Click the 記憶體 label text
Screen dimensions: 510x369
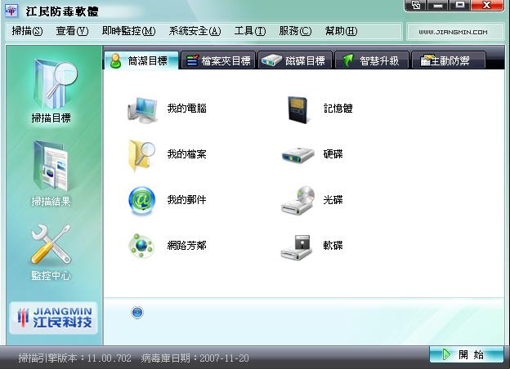click(x=338, y=108)
